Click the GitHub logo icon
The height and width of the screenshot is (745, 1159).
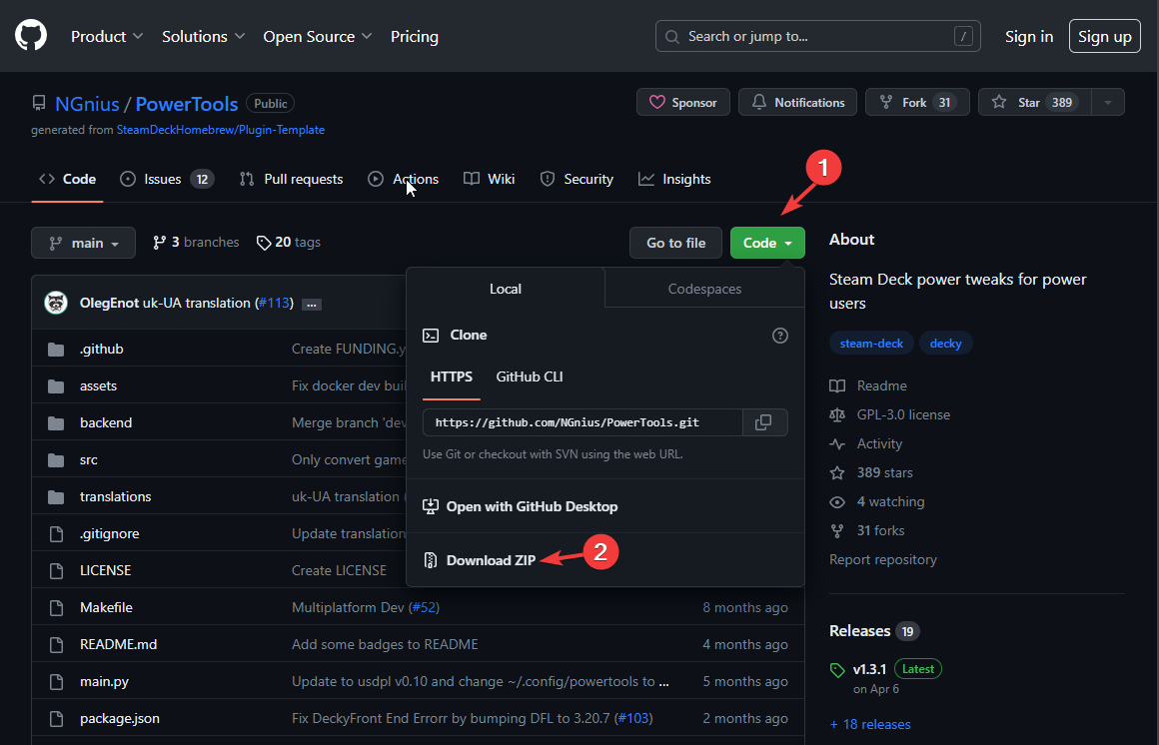click(x=31, y=36)
